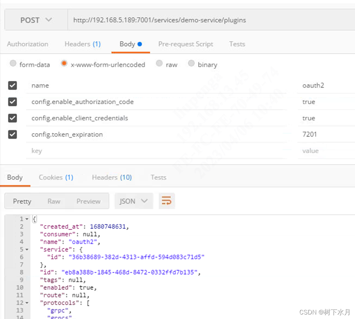355x319 pixels.
Task: Choose the raw body type
Action: pyautogui.click(x=159, y=63)
